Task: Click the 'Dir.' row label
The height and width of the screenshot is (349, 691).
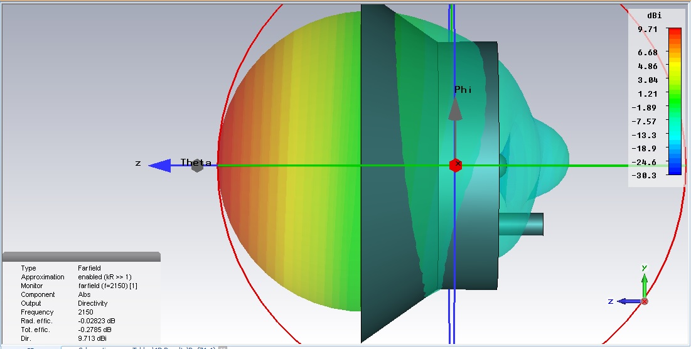Action: 26,338
